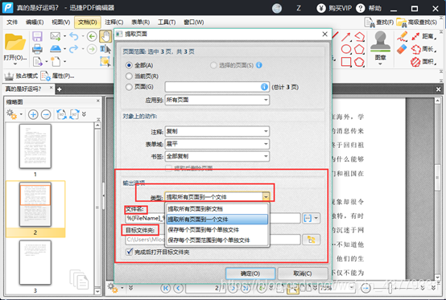Collapse the 类型 output type dropdown
This screenshot has height=300, width=446.
[266, 196]
